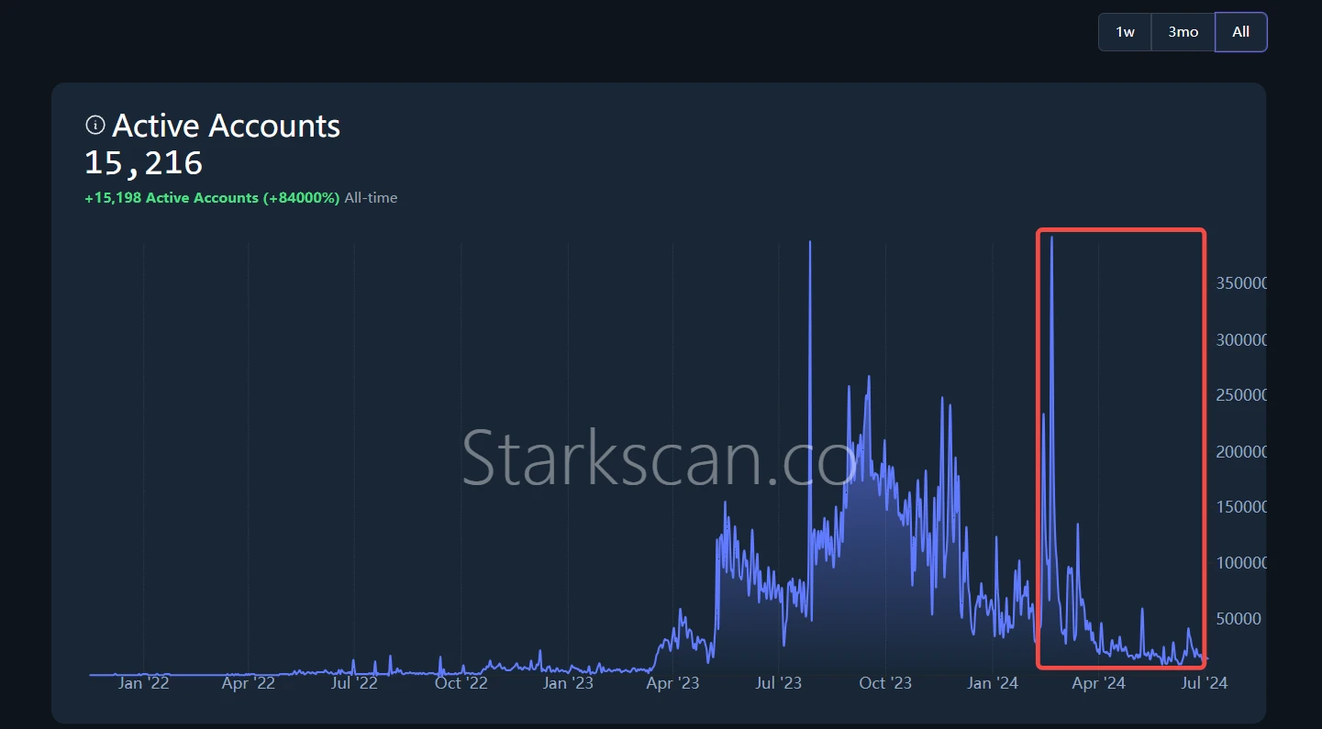Click the Active Accounts chart title
Viewport: 1322px width, 729px height.
(x=226, y=126)
